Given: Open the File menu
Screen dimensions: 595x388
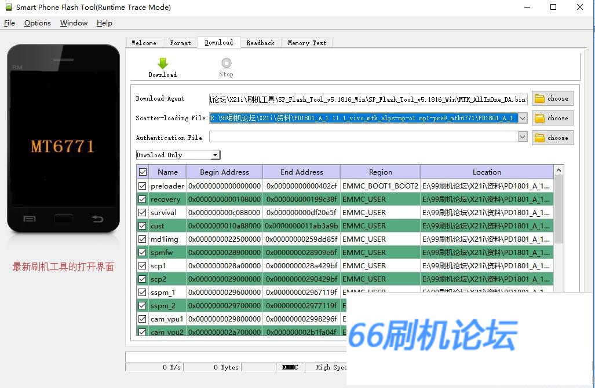Looking at the screenshot, I should (x=9, y=23).
